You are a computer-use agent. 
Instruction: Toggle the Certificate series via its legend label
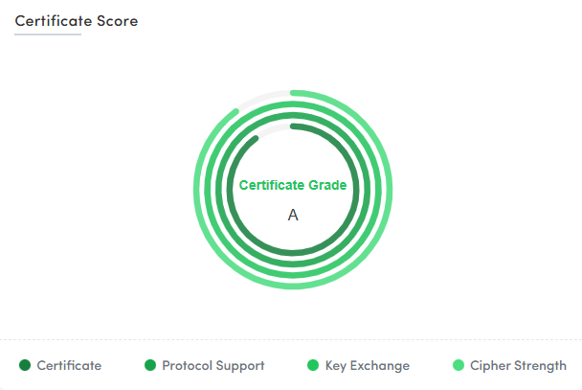pyautogui.click(x=69, y=365)
